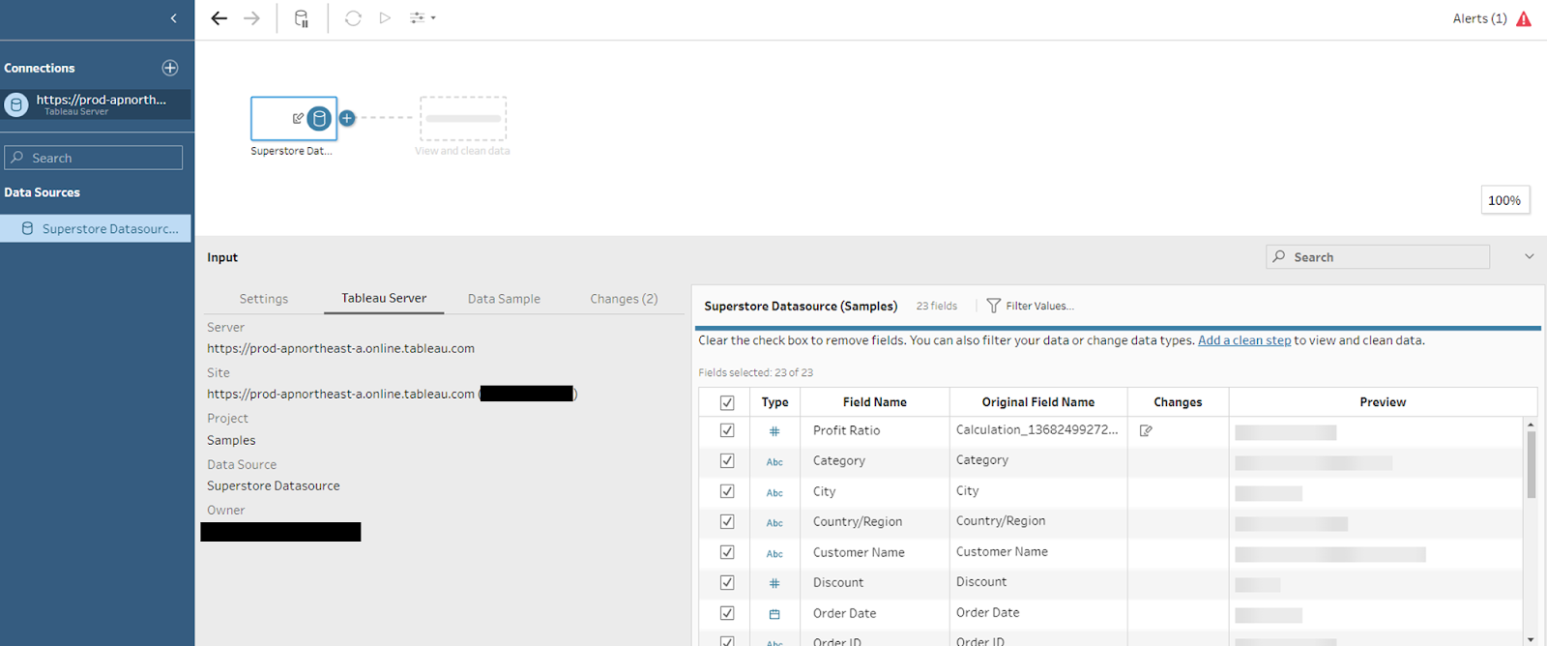The width and height of the screenshot is (1547, 646).
Task: Click the Field Name column header
Action: click(874, 402)
